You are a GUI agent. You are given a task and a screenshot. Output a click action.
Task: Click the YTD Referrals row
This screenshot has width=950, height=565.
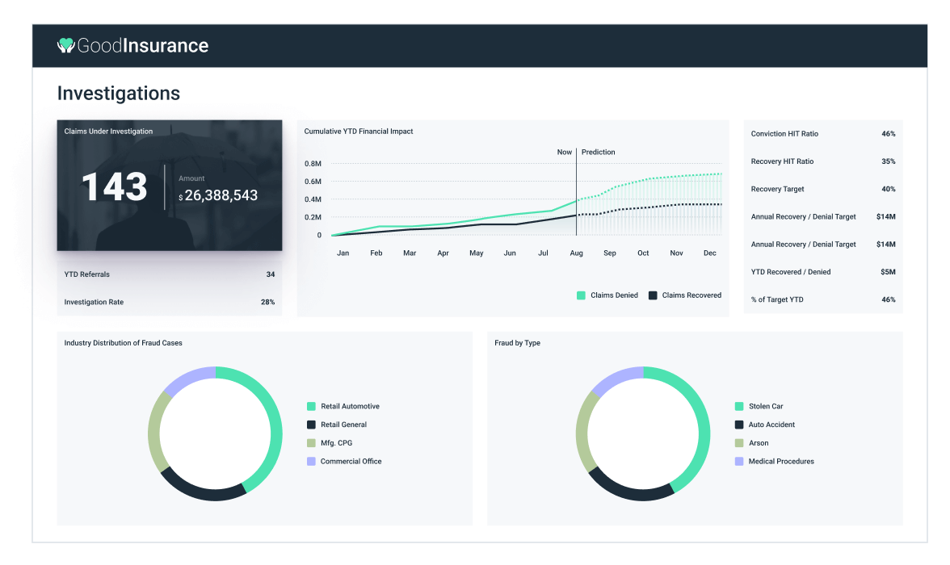coord(169,274)
